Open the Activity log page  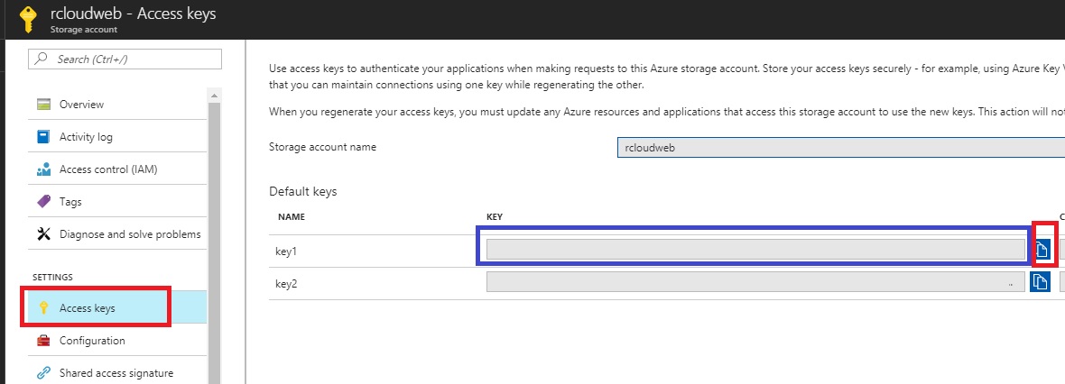(x=86, y=137)
